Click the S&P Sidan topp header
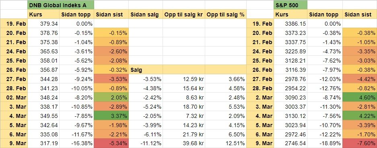 coord(325,14)
